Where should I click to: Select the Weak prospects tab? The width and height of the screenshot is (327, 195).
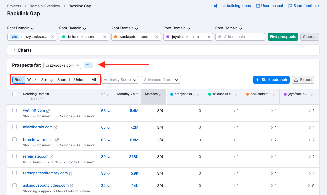click(x=32, y=80)
